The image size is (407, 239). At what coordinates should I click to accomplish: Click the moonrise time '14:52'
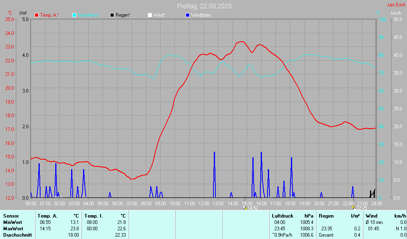point(252,208)
